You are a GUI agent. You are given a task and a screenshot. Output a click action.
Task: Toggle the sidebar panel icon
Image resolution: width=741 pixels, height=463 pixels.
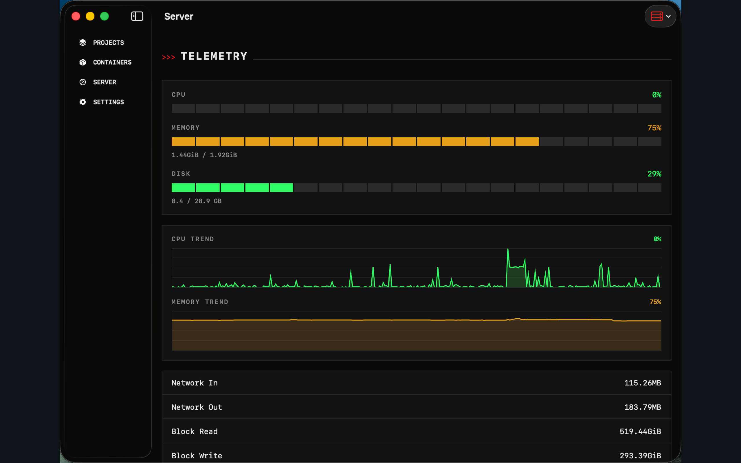pos(137,16)
